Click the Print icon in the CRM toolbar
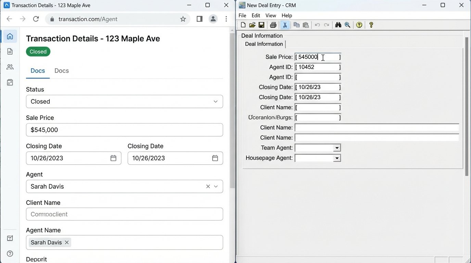Image resolution: width=471 pixels, height=263 pixels. coord(273,25)
